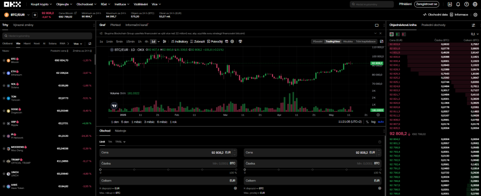Click the Zaregistrovat se button
Viewport: 481px width, 196px height.
click(x=427, y=4)
